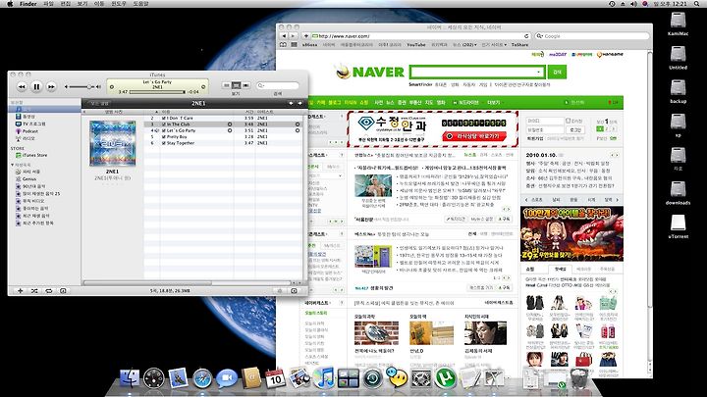Screen dimensions: 707x397
Task: Open KamiMac drive on desktop
Action: (678, 24)
